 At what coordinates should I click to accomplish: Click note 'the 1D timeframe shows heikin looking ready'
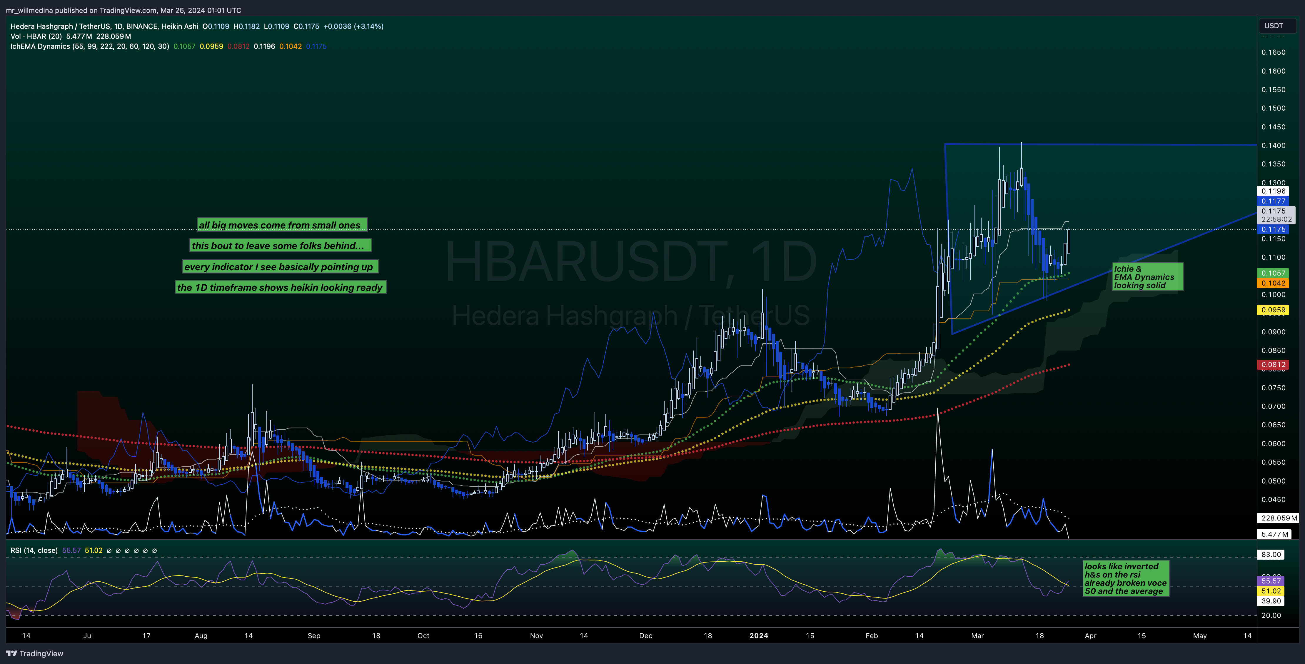coord(280,287)
